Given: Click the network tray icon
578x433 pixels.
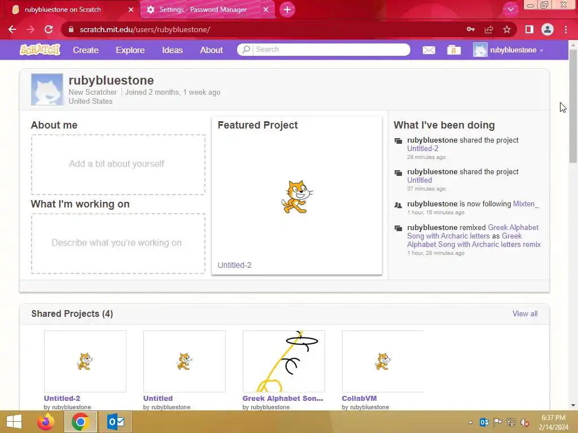Looking at the screenshot, I should [x=511, y=422].
